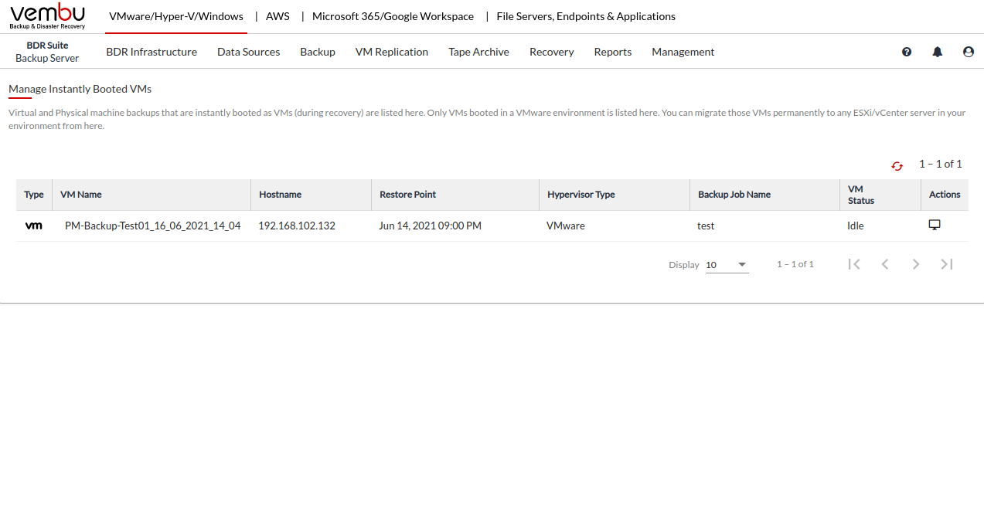Click the red refresh icon above table
Screen dimensions: 984x509
897,166
